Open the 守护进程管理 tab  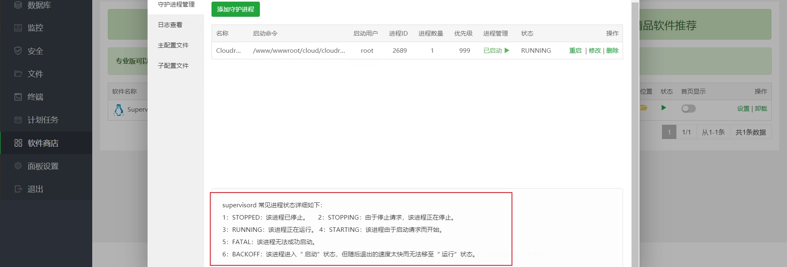coord(176,4)
